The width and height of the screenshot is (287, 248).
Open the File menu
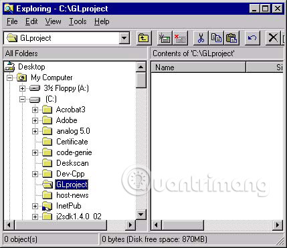pyautogui.click(x=12, y=21)
